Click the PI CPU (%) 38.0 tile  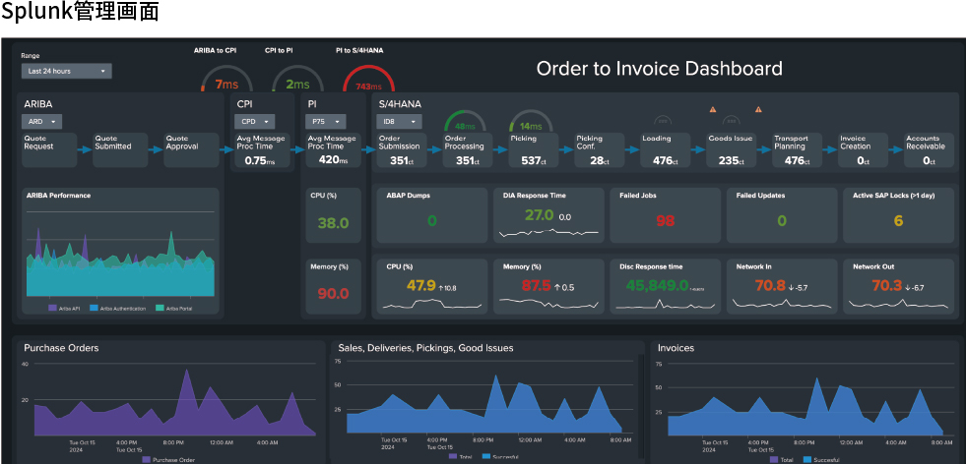tap(333, 215)
